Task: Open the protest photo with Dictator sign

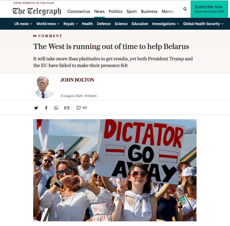Action: click(x=115, y=170)
